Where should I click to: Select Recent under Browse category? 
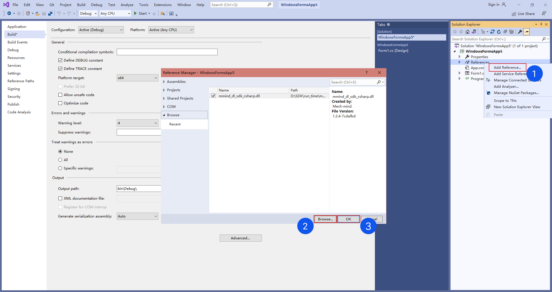click(x=175, y=124)
